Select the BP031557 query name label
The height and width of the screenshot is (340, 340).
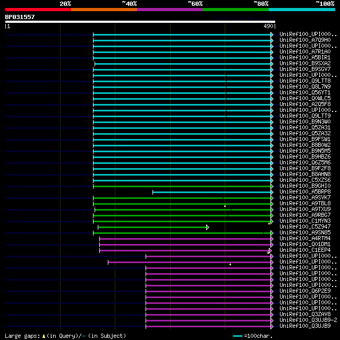coord(20,17)
